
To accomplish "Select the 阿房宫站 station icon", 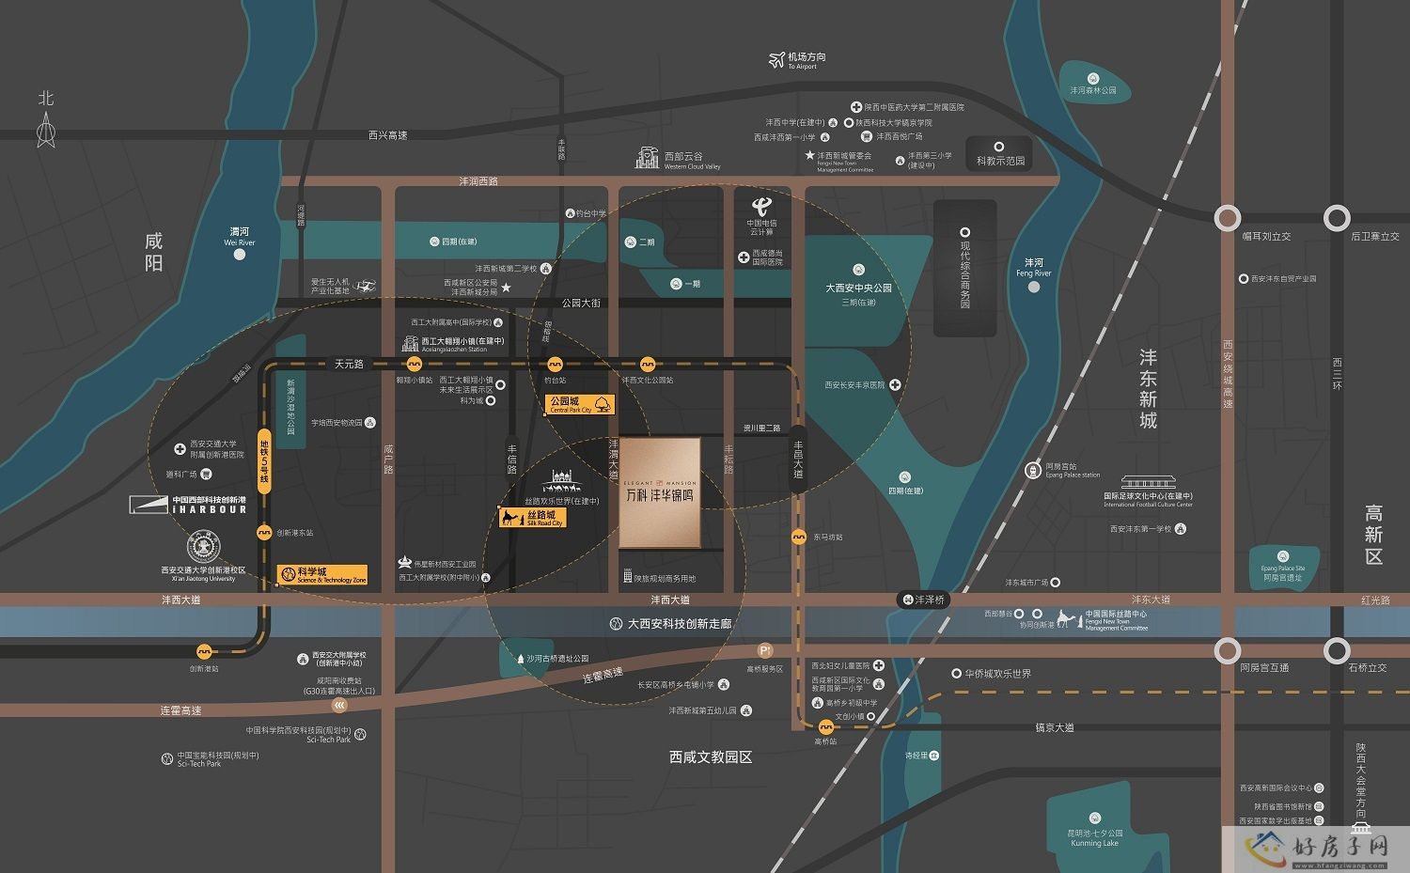I will pos(1034,470).
